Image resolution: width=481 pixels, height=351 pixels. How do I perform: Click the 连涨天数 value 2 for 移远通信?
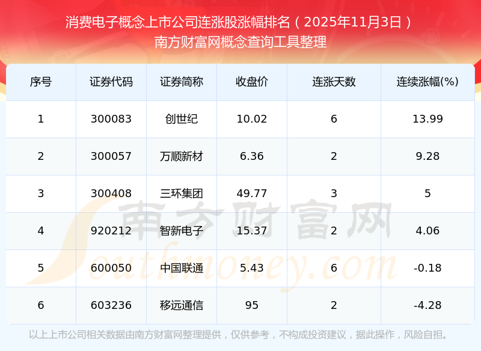click(334, 305)
